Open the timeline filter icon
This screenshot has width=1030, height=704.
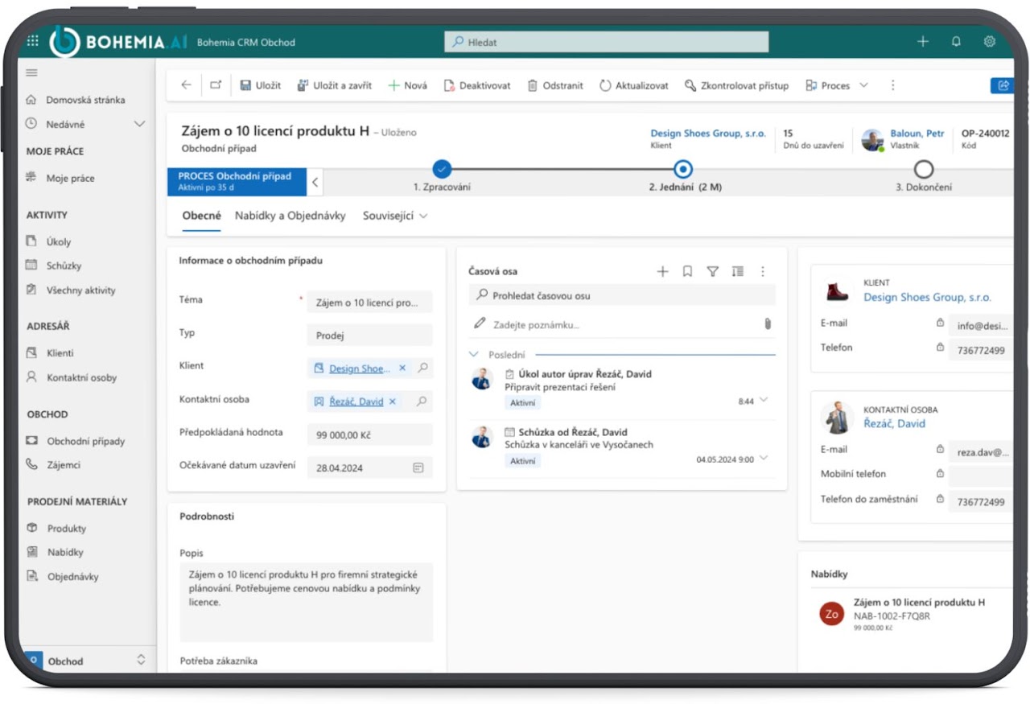coord(712,272)
